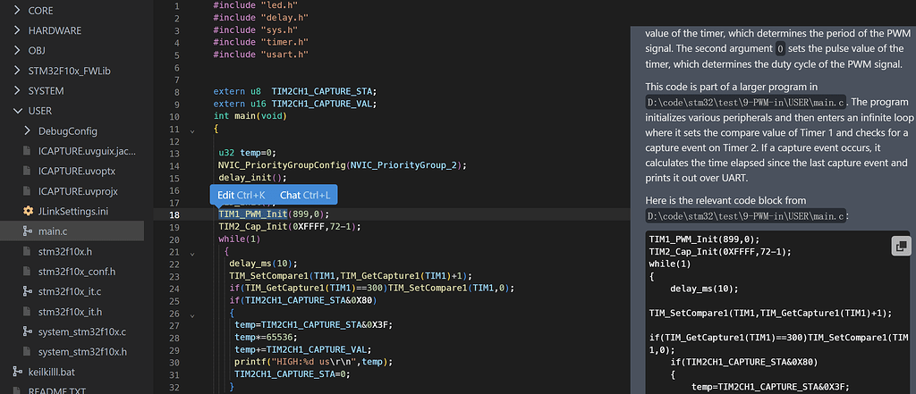Image resolution: width=916 pixels, height=394 pixels.
Task: Click delay_ms(10) in the chat code block
Action: pos(704,289)
